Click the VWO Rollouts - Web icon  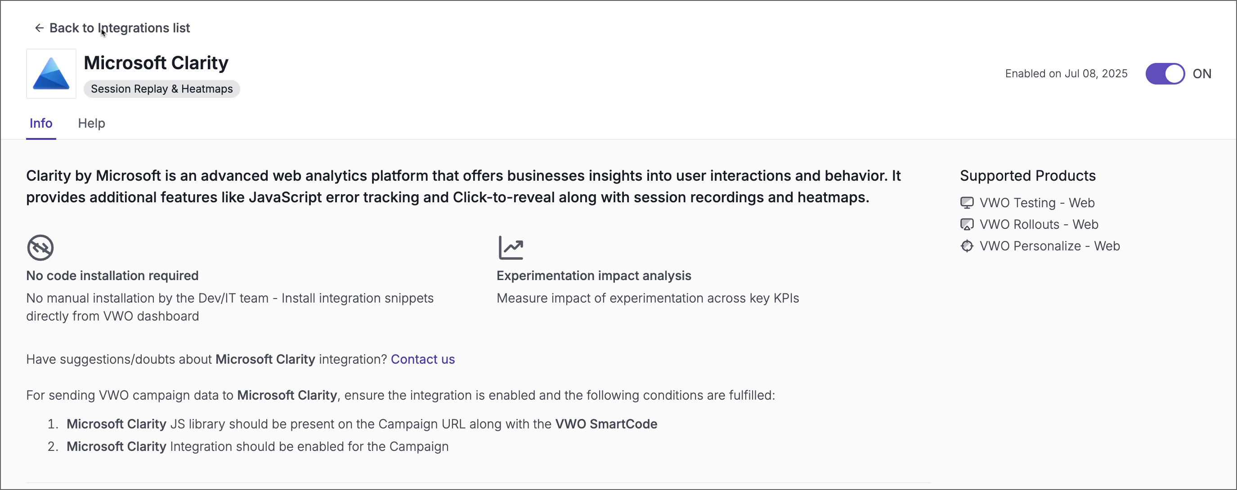point(967,225)
